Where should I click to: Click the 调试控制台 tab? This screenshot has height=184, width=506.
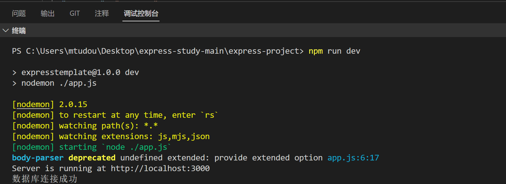pos(141,14)
